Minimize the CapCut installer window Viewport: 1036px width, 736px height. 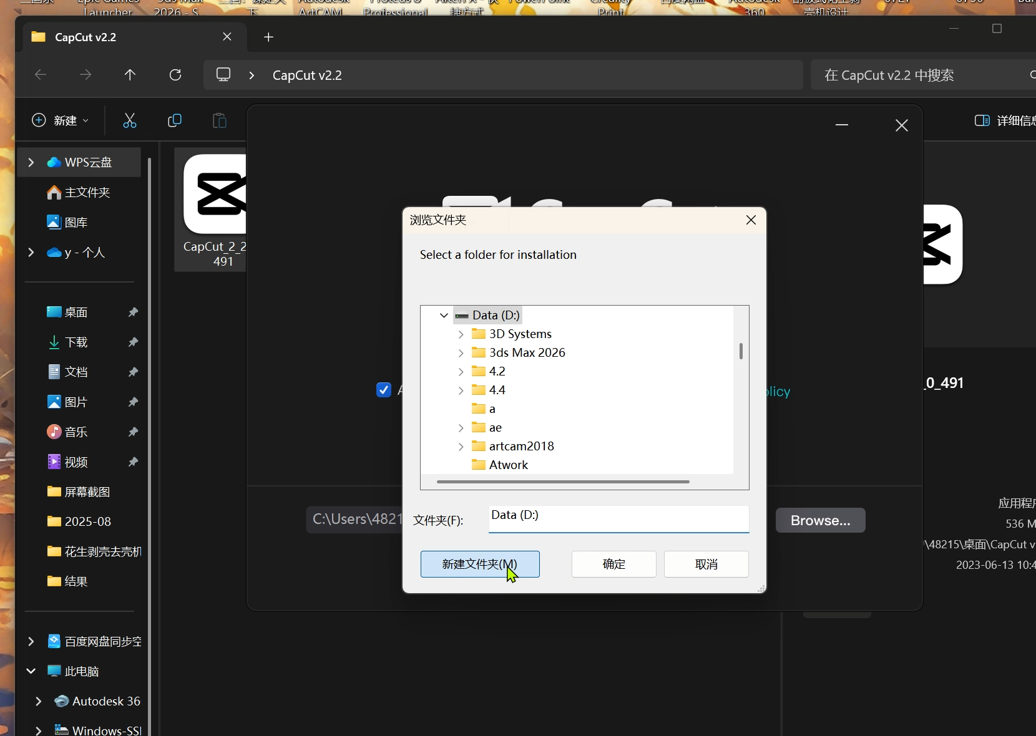(842, 125)
